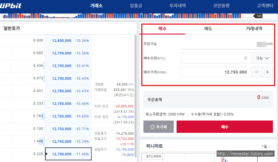Click the 초기화 reset button

pyautogui.click(x=159, y=127)
